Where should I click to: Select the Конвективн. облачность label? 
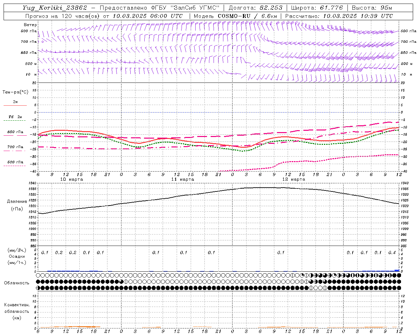17,308
